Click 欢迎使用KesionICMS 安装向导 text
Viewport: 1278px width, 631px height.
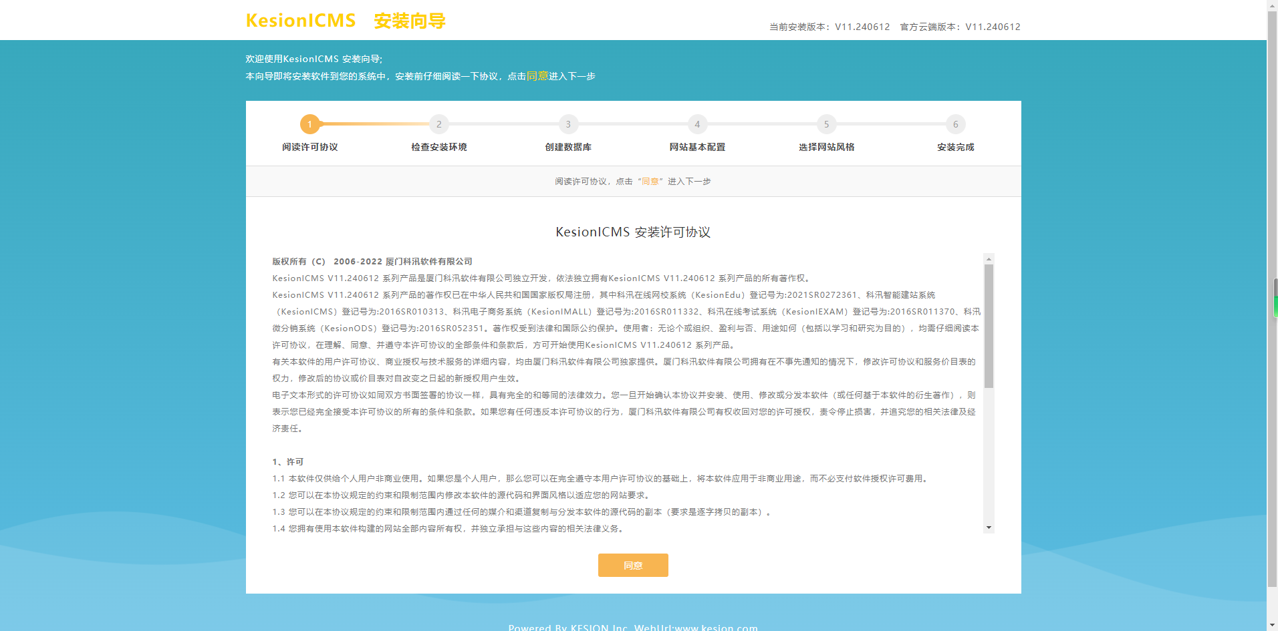[x=314, y=59]
